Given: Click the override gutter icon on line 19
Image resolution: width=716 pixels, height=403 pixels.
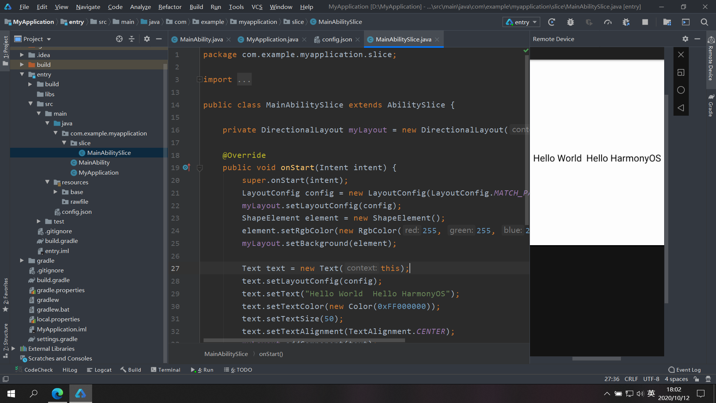Looking at the screenshot, I should pos(186,168).
